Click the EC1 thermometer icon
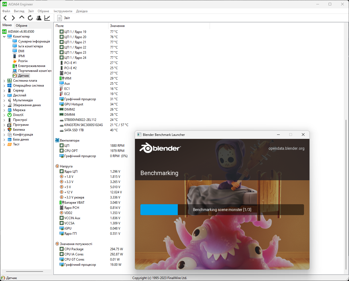 pyautogui.click(x=61, y=89)
